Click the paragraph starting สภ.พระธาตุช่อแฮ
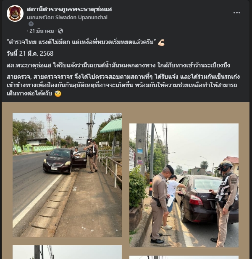 tap(118, 65)
